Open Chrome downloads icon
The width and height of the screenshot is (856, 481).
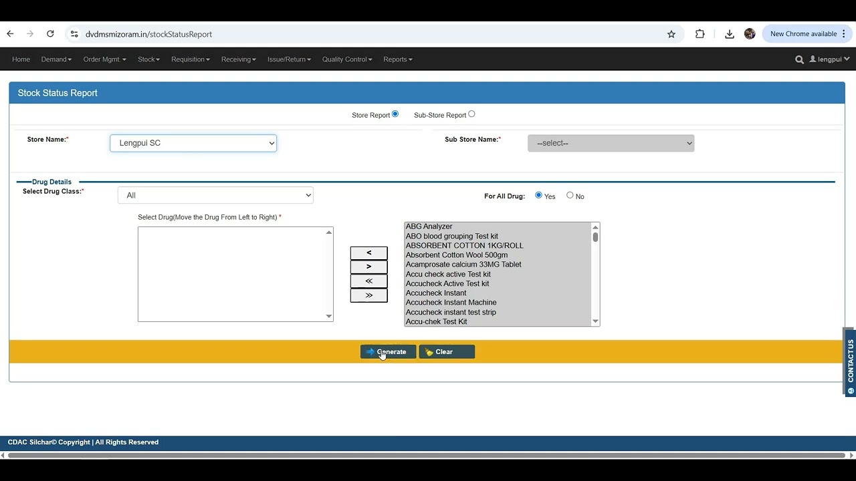coord(730,34)
